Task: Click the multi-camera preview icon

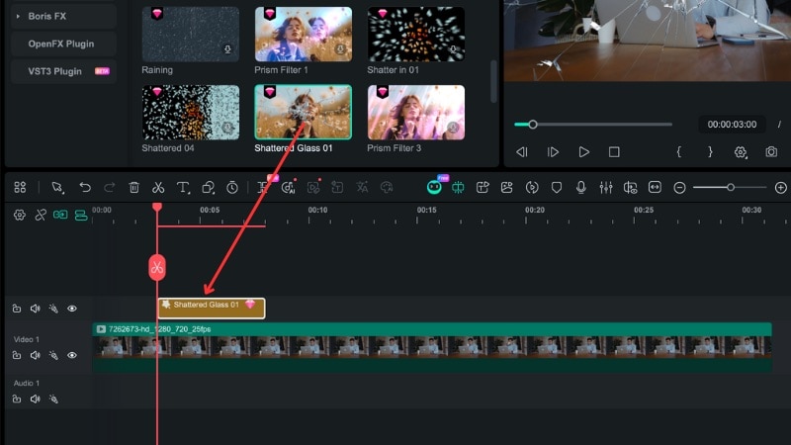Action: (x=630, y=188)
